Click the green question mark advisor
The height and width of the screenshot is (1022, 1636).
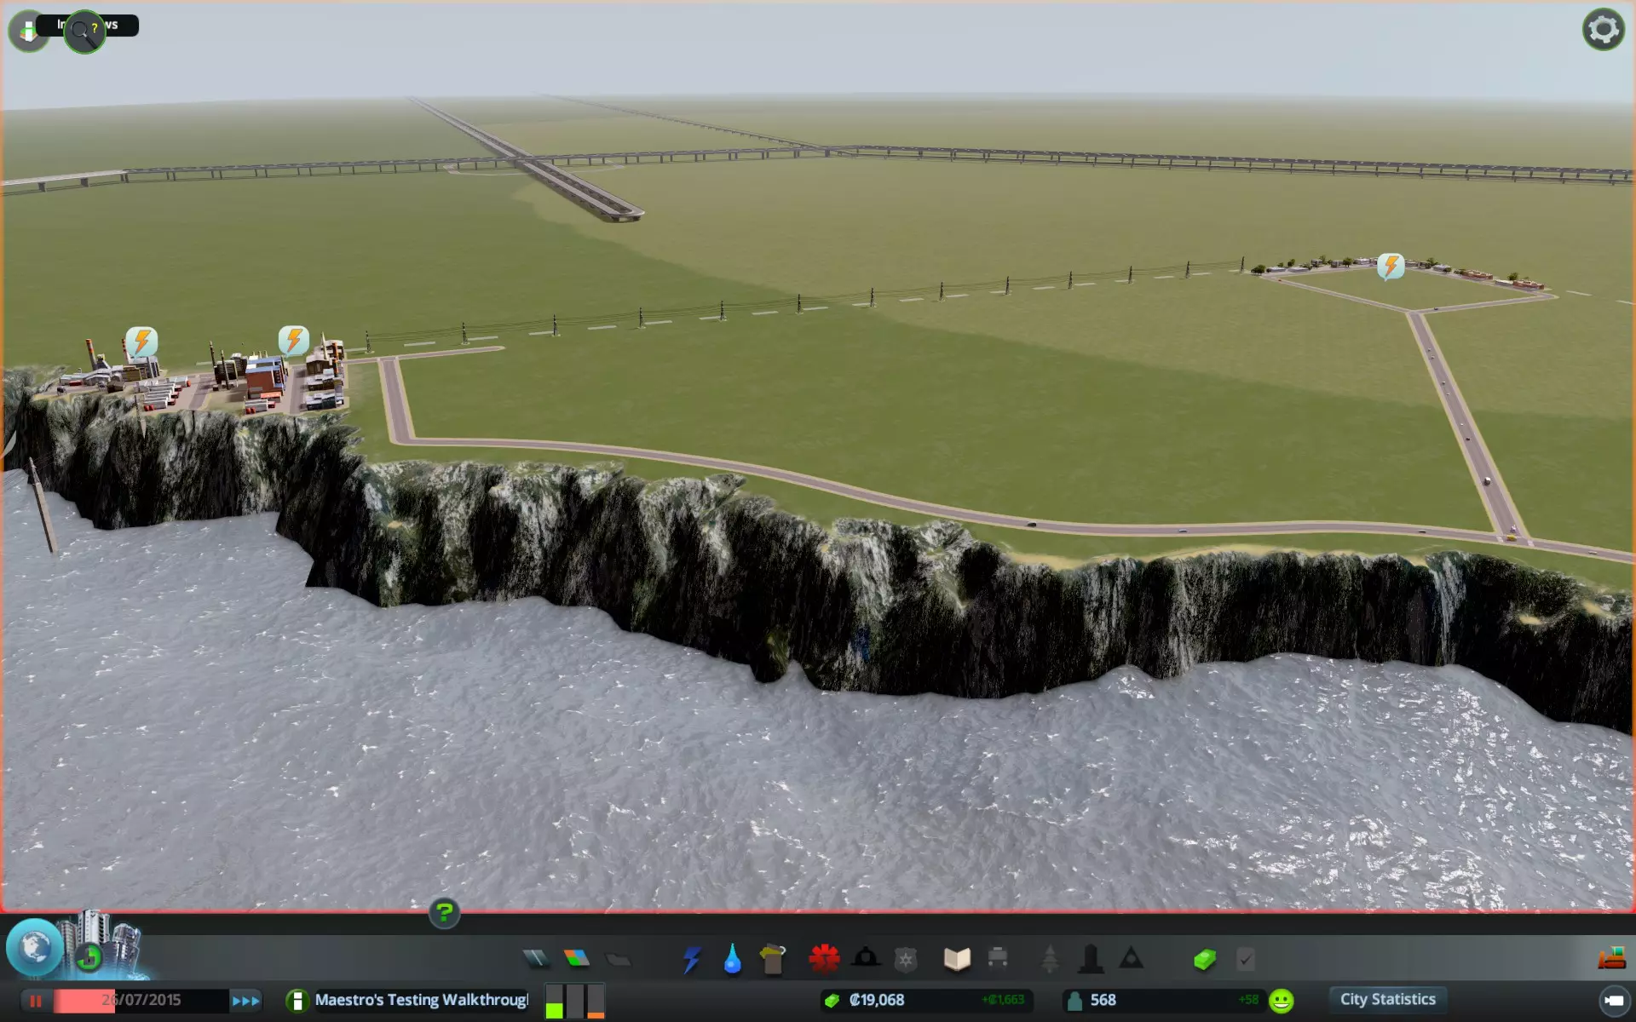[x=444, y=913]
